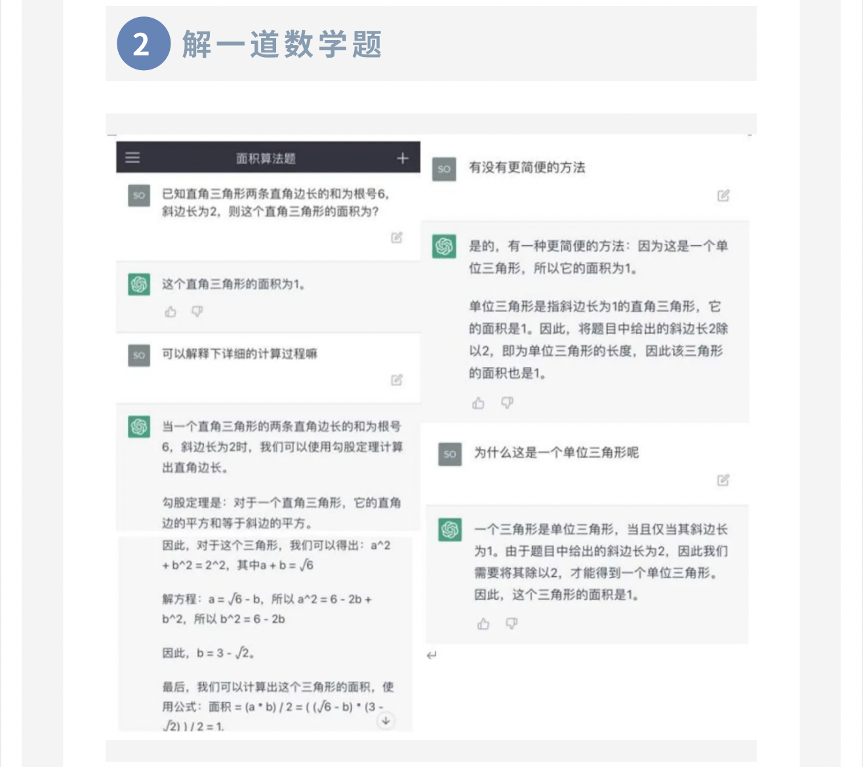This screenshot has height=767, width=863.
Task: Edit the first right triangle question
Action: (396, 238)
